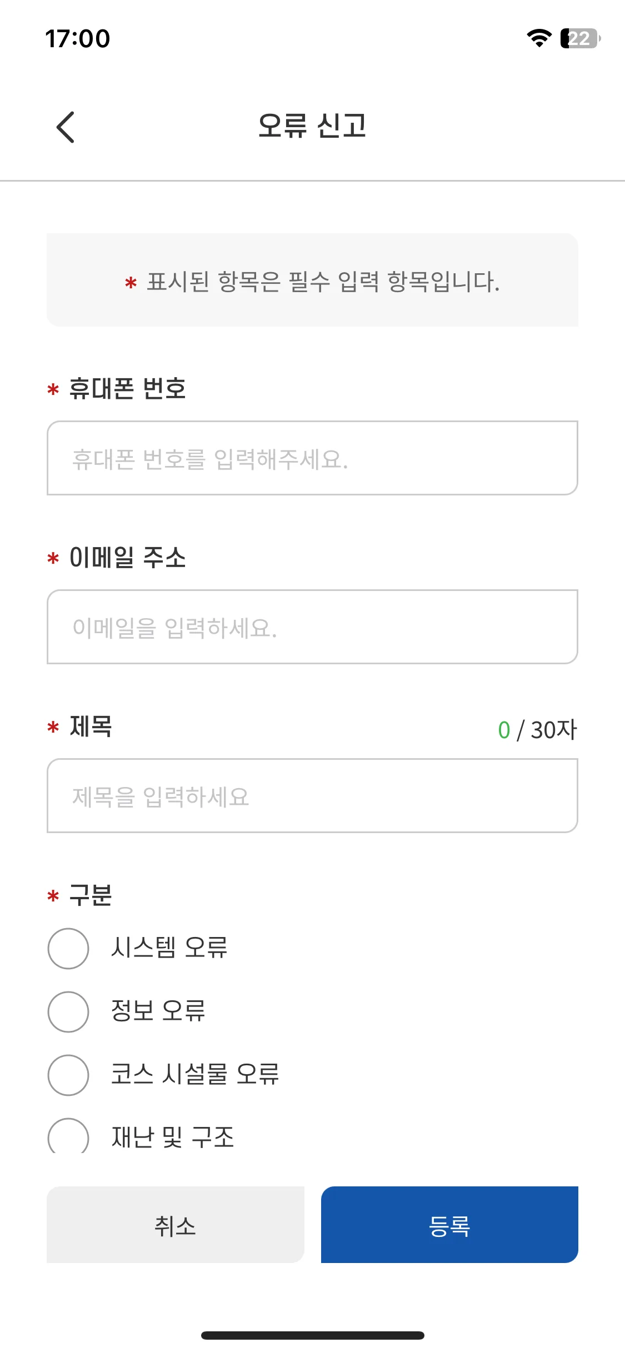The image size is (625, 1353).
Task: Select the 정보 오류 radio button
Action: (68, 1012)
